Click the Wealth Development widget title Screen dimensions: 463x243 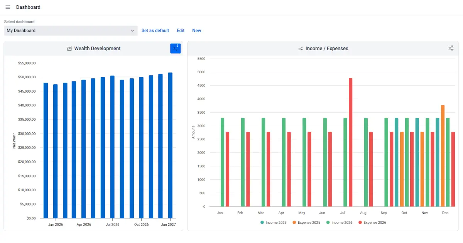click(x=97, y=49)
